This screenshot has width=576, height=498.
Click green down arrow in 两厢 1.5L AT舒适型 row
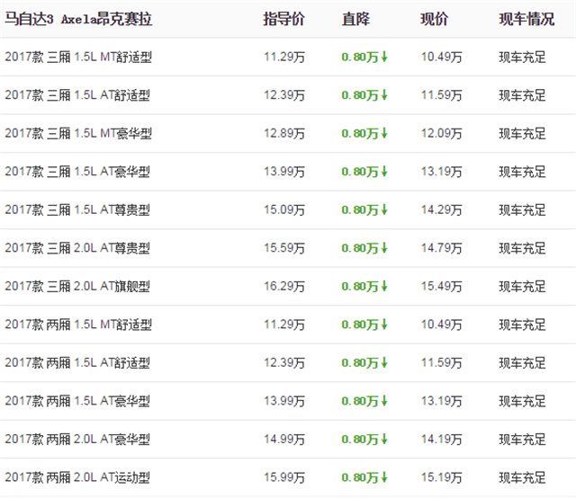pos(384,362)
